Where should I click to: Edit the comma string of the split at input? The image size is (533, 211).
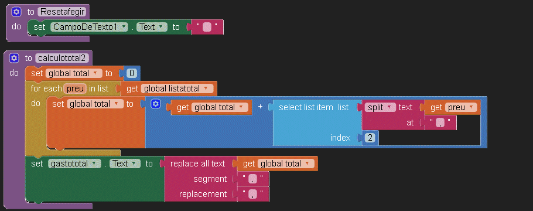click(440, 123)
